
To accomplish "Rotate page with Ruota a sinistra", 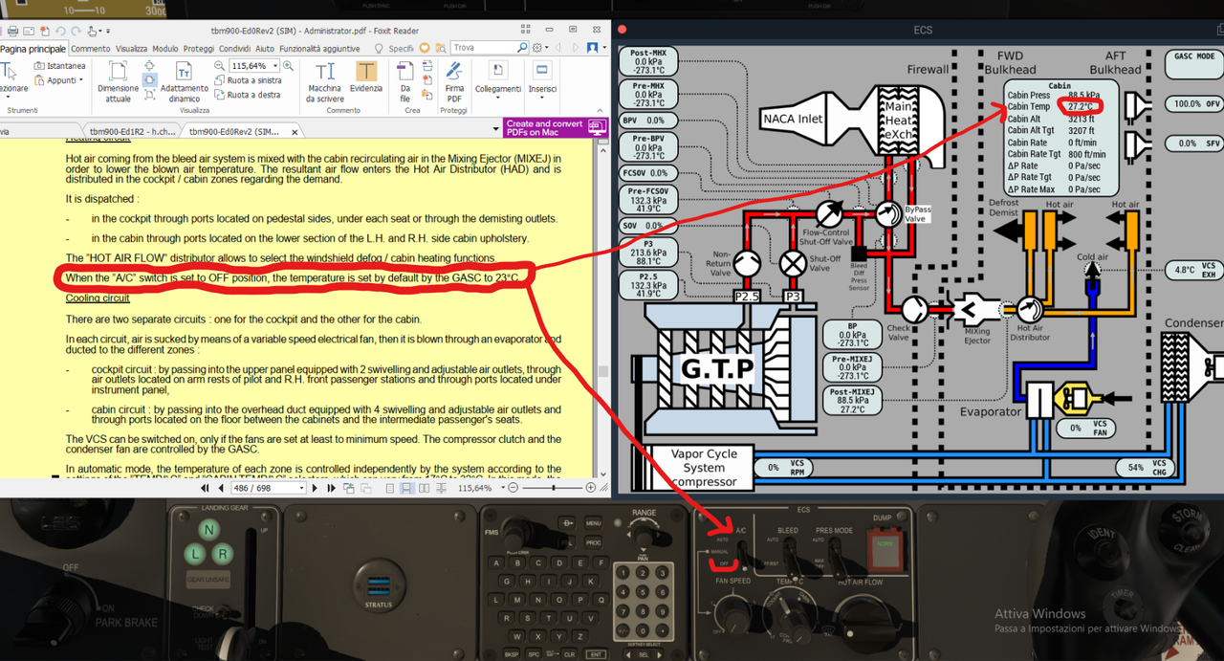I will tap(248, 80).
